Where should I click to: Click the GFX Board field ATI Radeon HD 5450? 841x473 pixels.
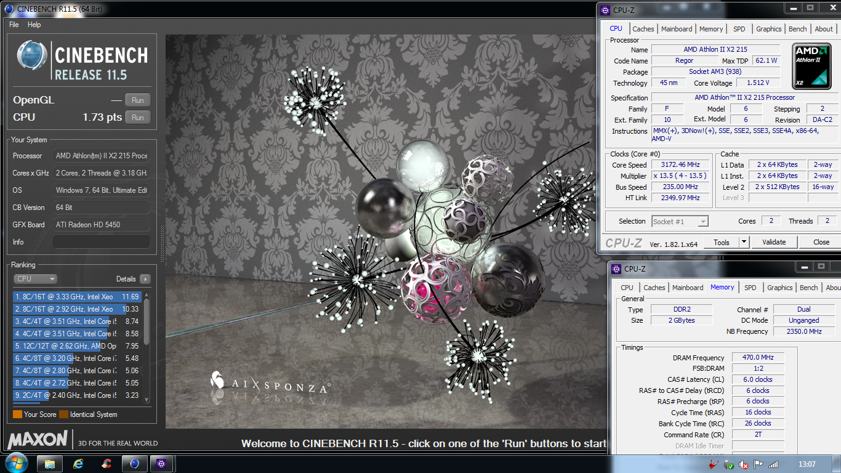click(101, 225)
